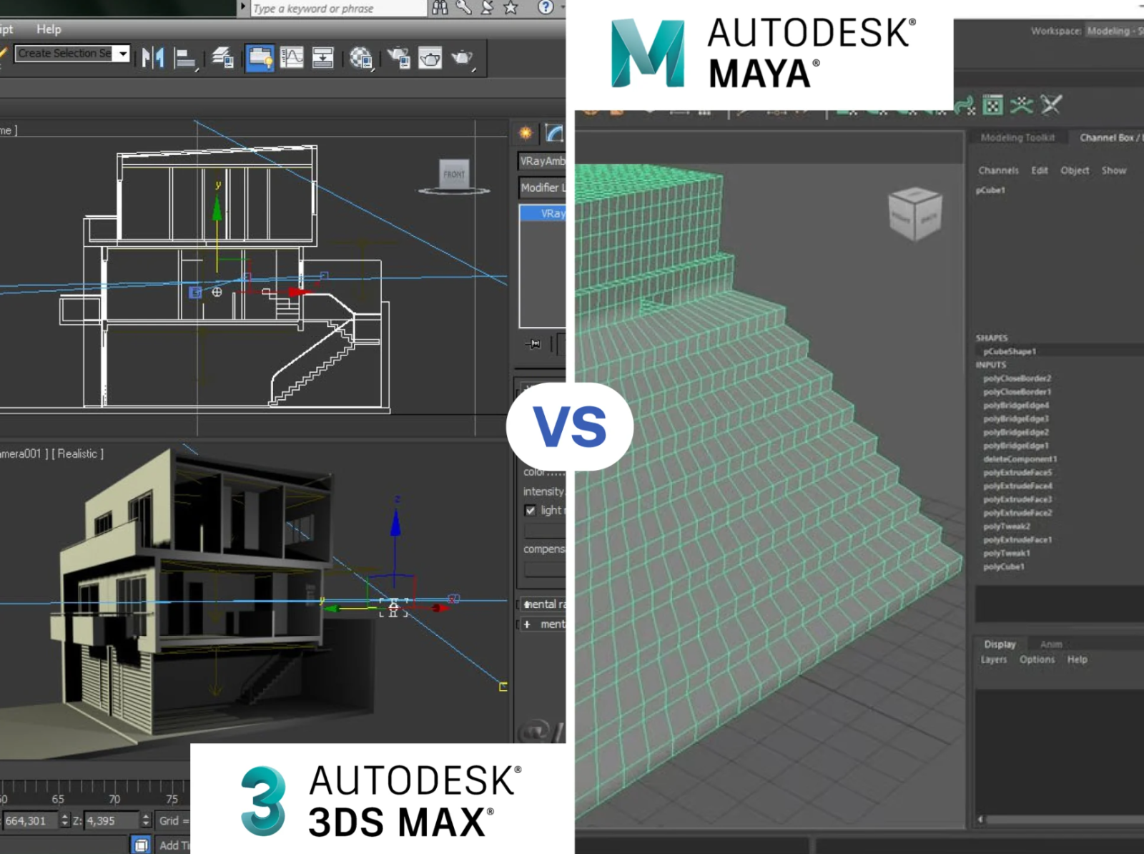This screenshot has width=1144, height=854.
Task: Open the Show menu in Maya Channel Box
Action: click(1113, 170)
